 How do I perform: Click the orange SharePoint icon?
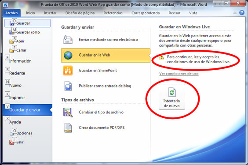68,71
